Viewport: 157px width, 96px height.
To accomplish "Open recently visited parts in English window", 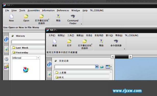I will tap(42, 16).
